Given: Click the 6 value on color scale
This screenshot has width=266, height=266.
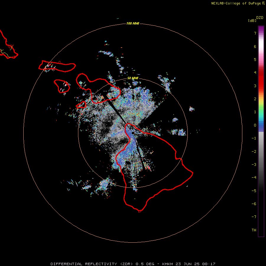Looking at the screenshot, I should tap(255, 46).
